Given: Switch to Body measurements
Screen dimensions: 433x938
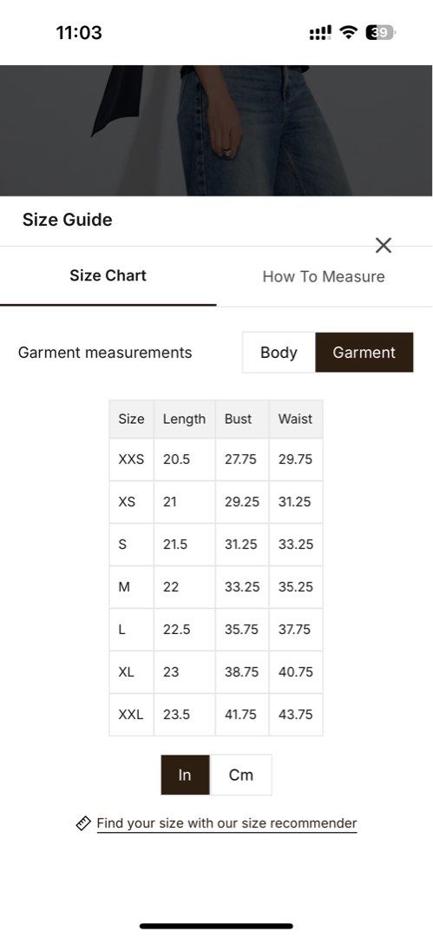Looking at the screenshot, I should coord(279,353).
